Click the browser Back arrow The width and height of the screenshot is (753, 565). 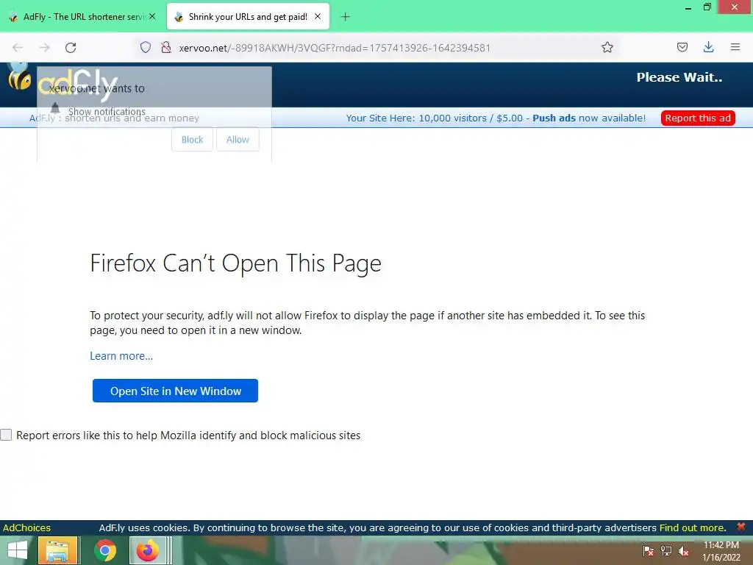[18, 48]
